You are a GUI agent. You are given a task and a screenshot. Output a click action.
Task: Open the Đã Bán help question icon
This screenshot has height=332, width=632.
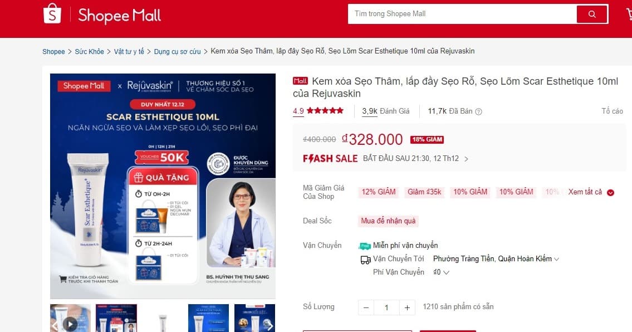[478, 112]
